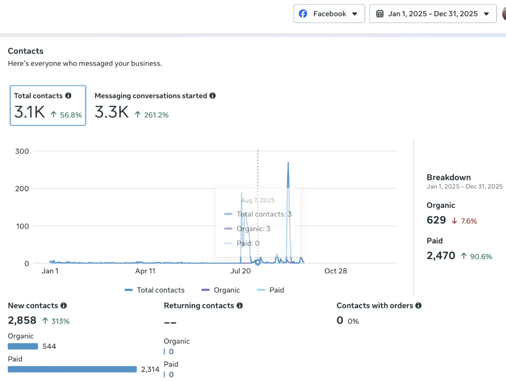Click the New contacts total 2,858
This screenshot has width=506, height=381.
click(x=22, y=321)
